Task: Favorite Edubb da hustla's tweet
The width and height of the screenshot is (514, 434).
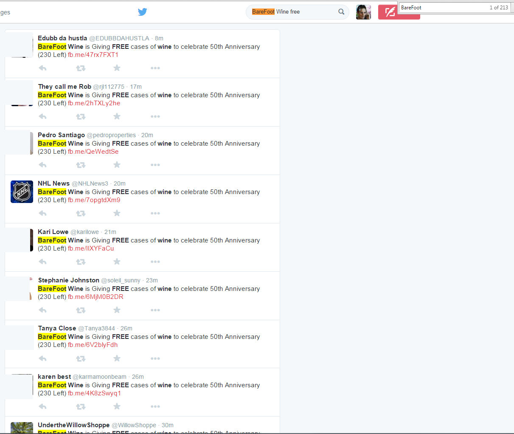Action: (x=117, y=68)
